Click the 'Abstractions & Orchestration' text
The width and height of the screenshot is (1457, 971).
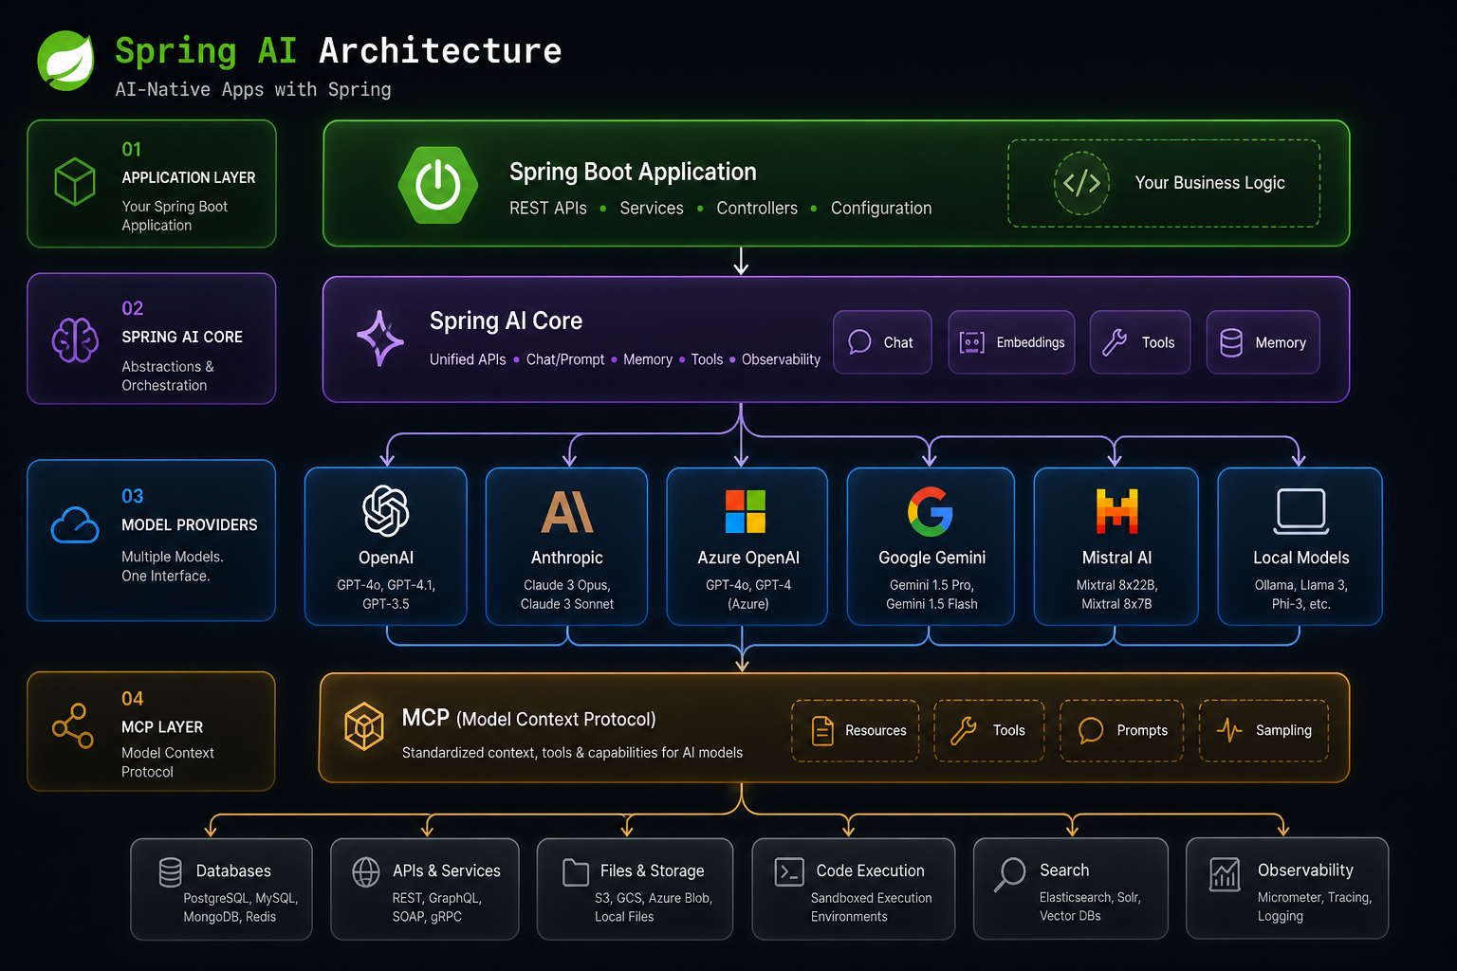click(168, 376)
